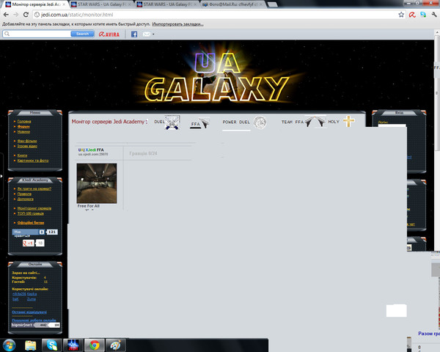Screen dimensions: 440x352
Task: Open a new browser tab
Action: (272, 4)
